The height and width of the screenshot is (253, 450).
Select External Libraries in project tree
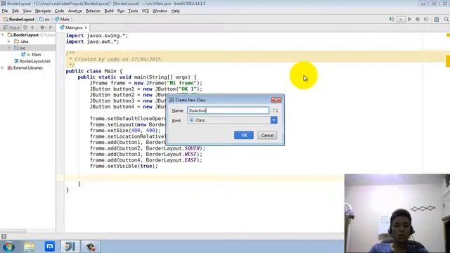click(x=25, y=68)
